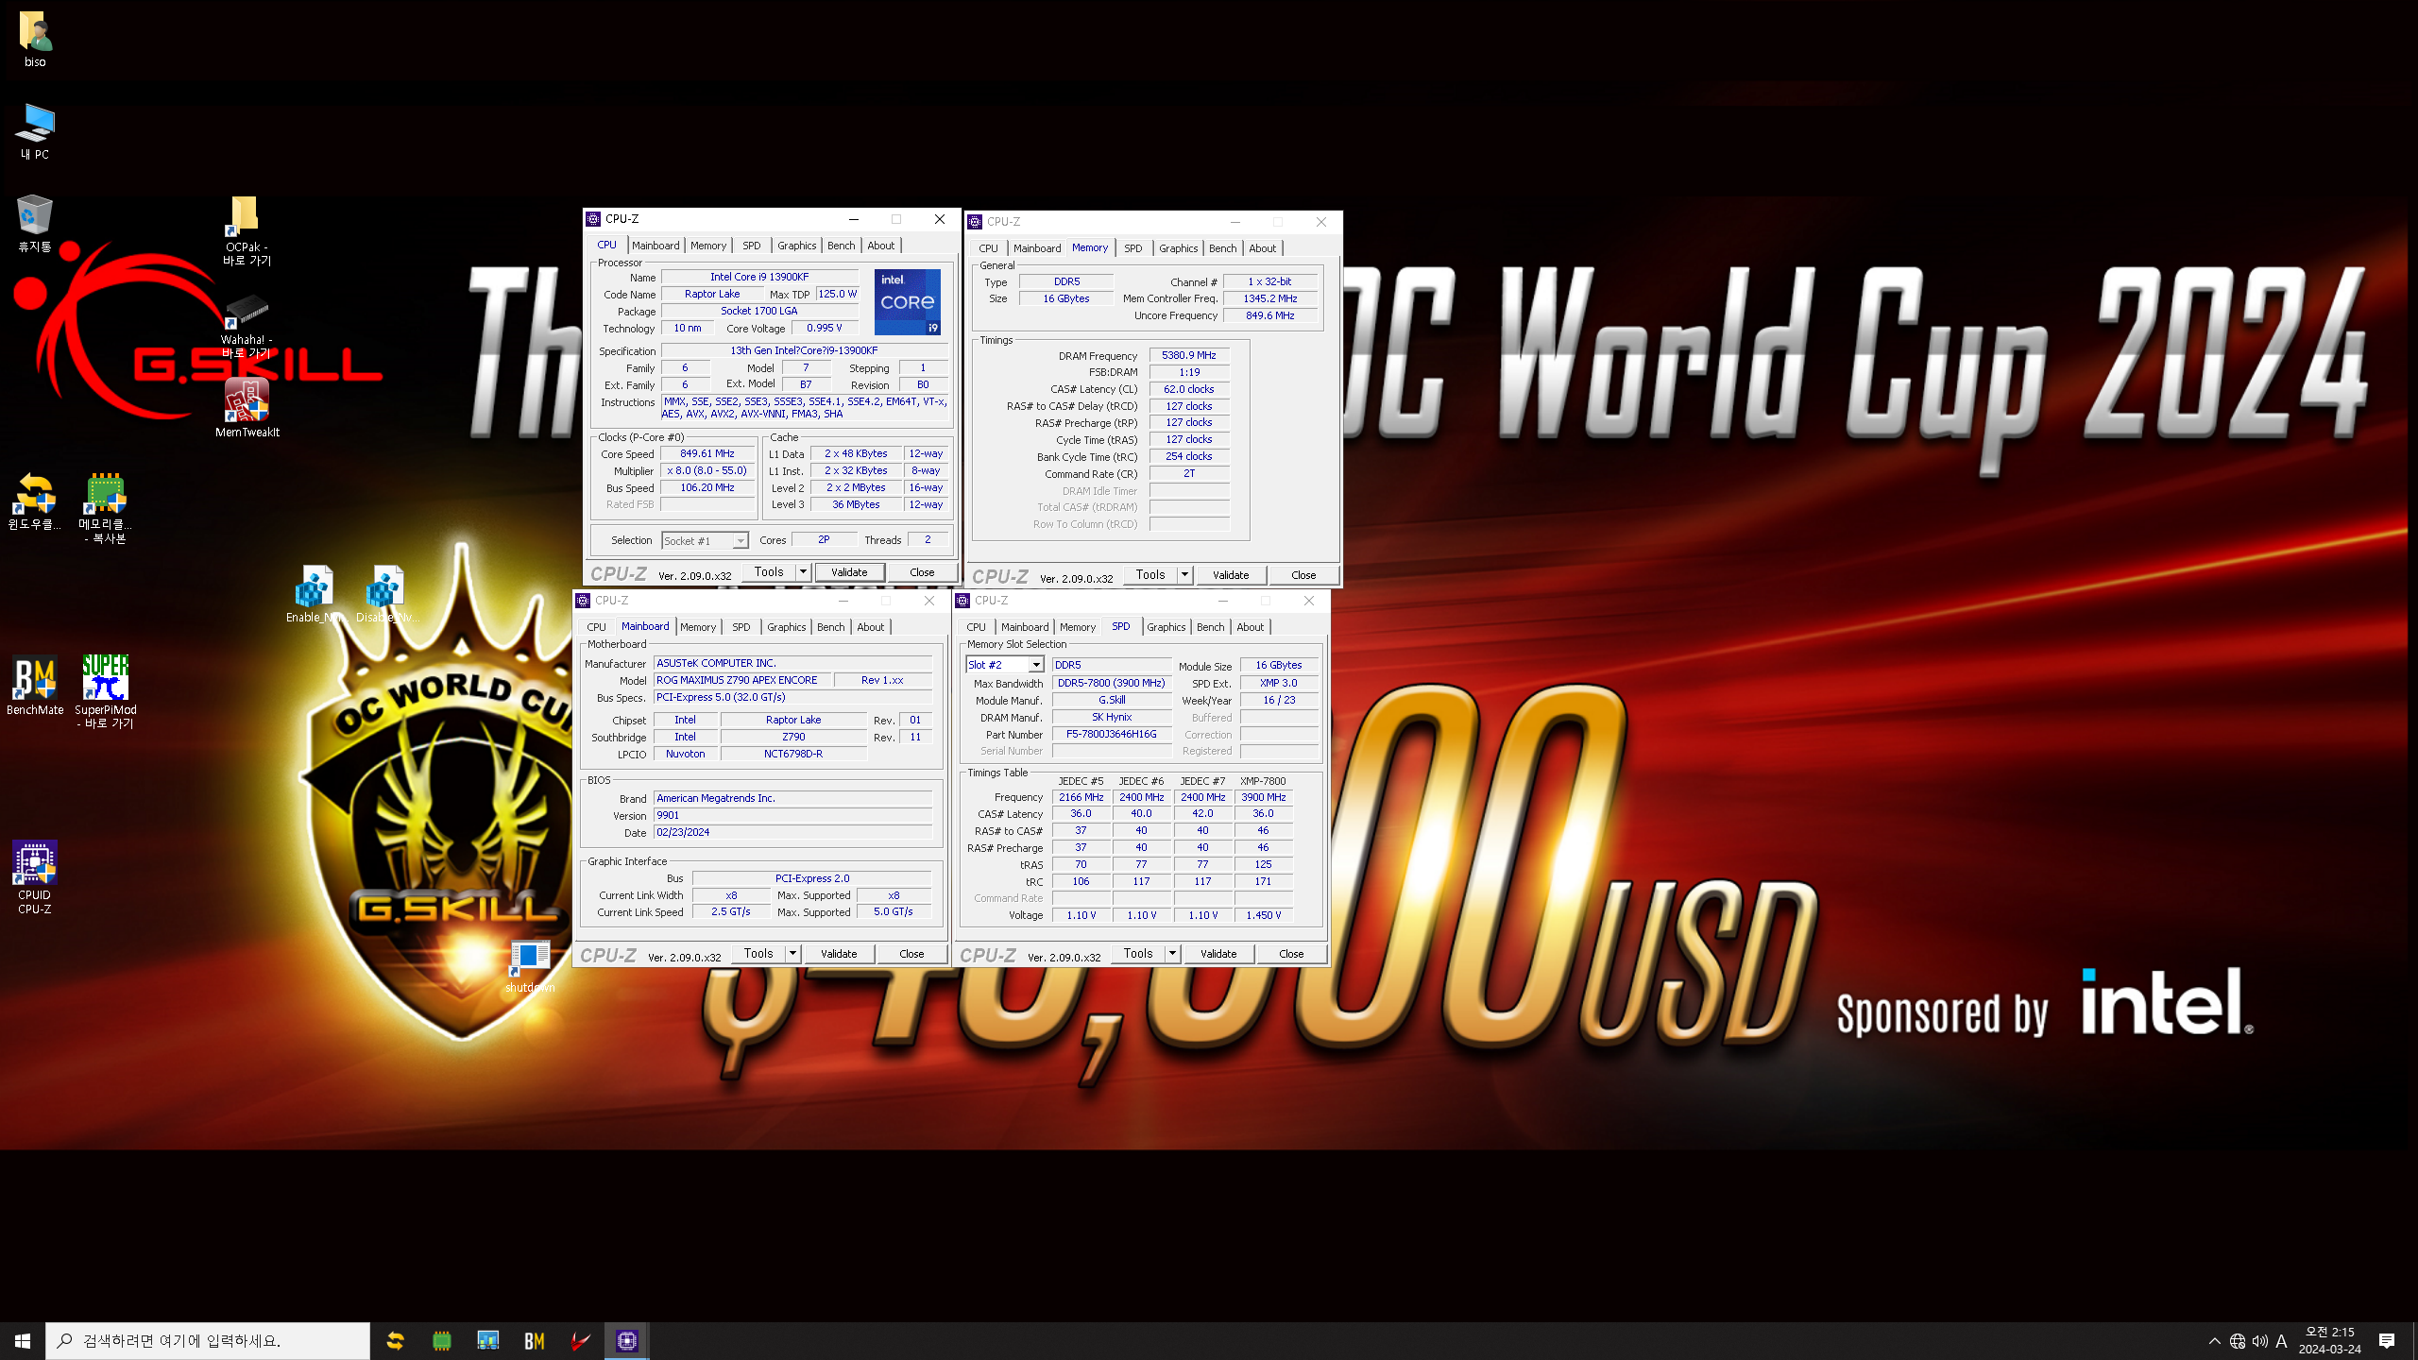Screen dimensions: 2418x1360
Task: Click Tools button in the Mainboard window
Action: (758, 954)
